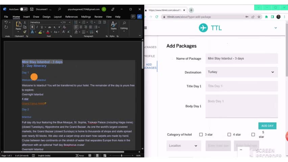
Task: Click the Save icon in Word title bar
Action: [32, 9]
